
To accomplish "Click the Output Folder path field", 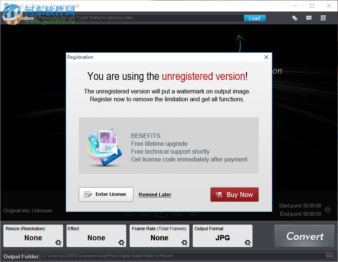I will point(183,256).
